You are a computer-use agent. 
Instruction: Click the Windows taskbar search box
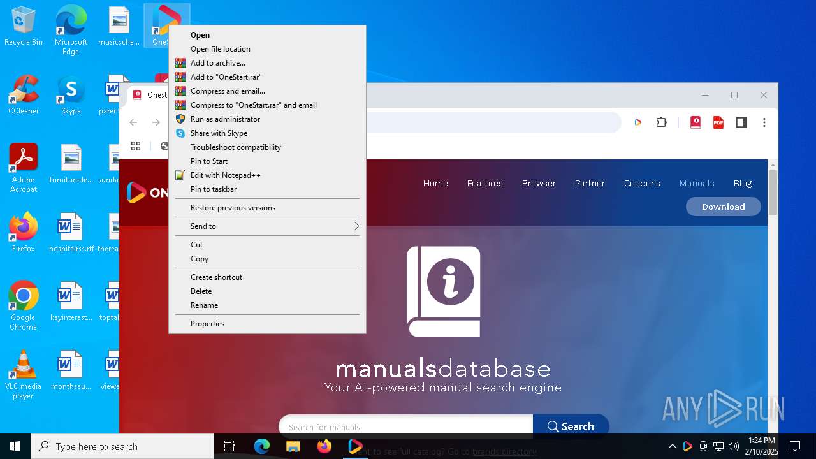(x=122, y=446)
